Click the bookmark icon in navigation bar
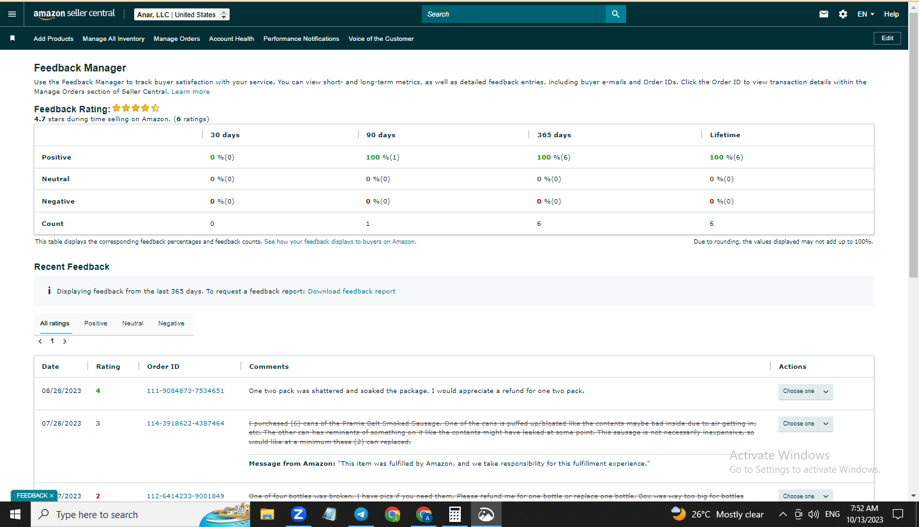Screen dimensions: 919x527 click(x=12, y=38)
